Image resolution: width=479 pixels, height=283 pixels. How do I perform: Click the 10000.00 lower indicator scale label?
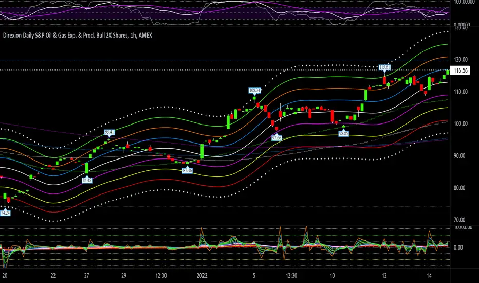pos(463,227)
